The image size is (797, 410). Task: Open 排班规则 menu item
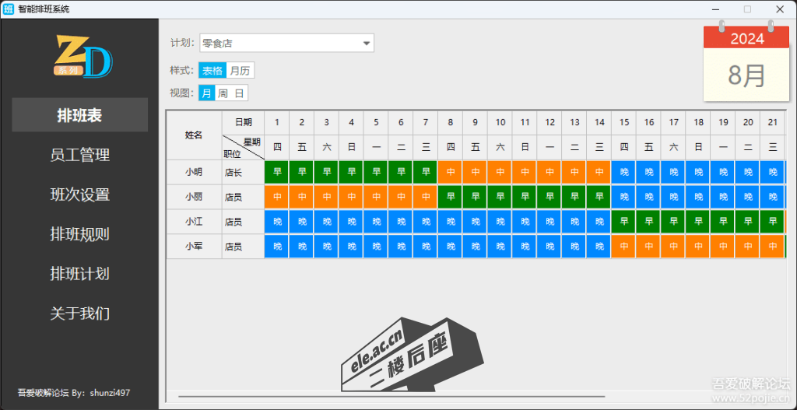(x=79, y=234)
